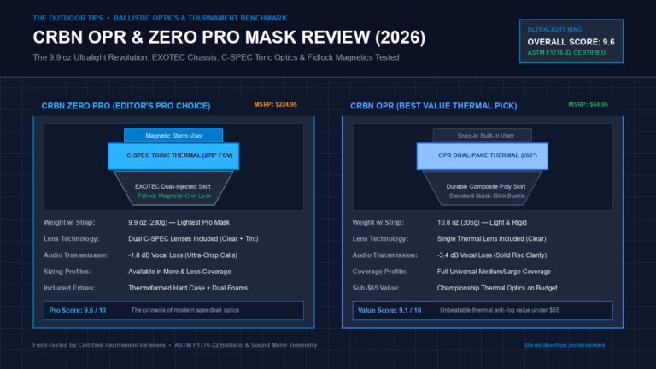Click the Snap-In Built-In Visor block
The height and width of the screenshot is (369, 656).
pyautogui.click(x=483, y=135)
